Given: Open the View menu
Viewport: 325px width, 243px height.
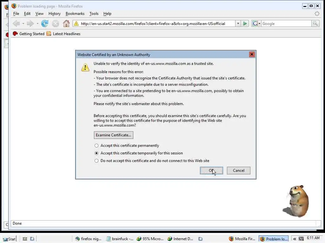Looking at the screenshot, I should point(39,14).
